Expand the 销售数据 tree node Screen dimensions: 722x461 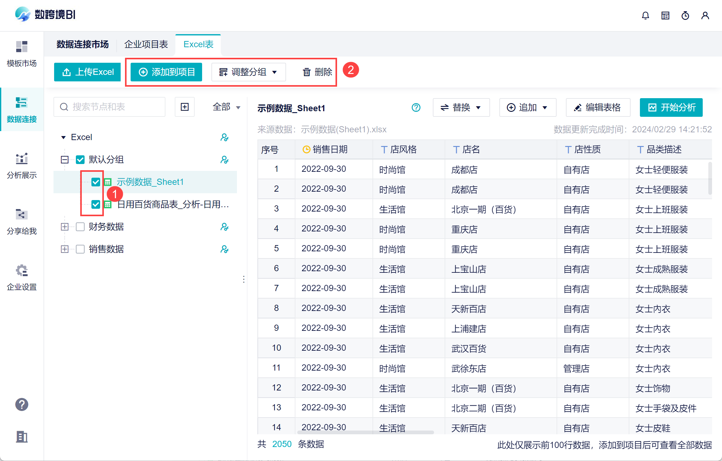pos(65,249)
